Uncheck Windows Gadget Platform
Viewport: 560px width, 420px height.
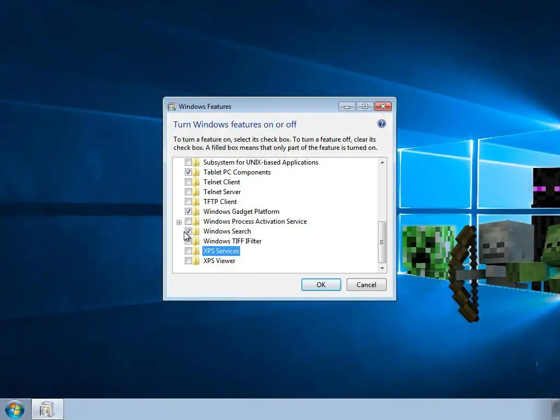pos(188,212)
